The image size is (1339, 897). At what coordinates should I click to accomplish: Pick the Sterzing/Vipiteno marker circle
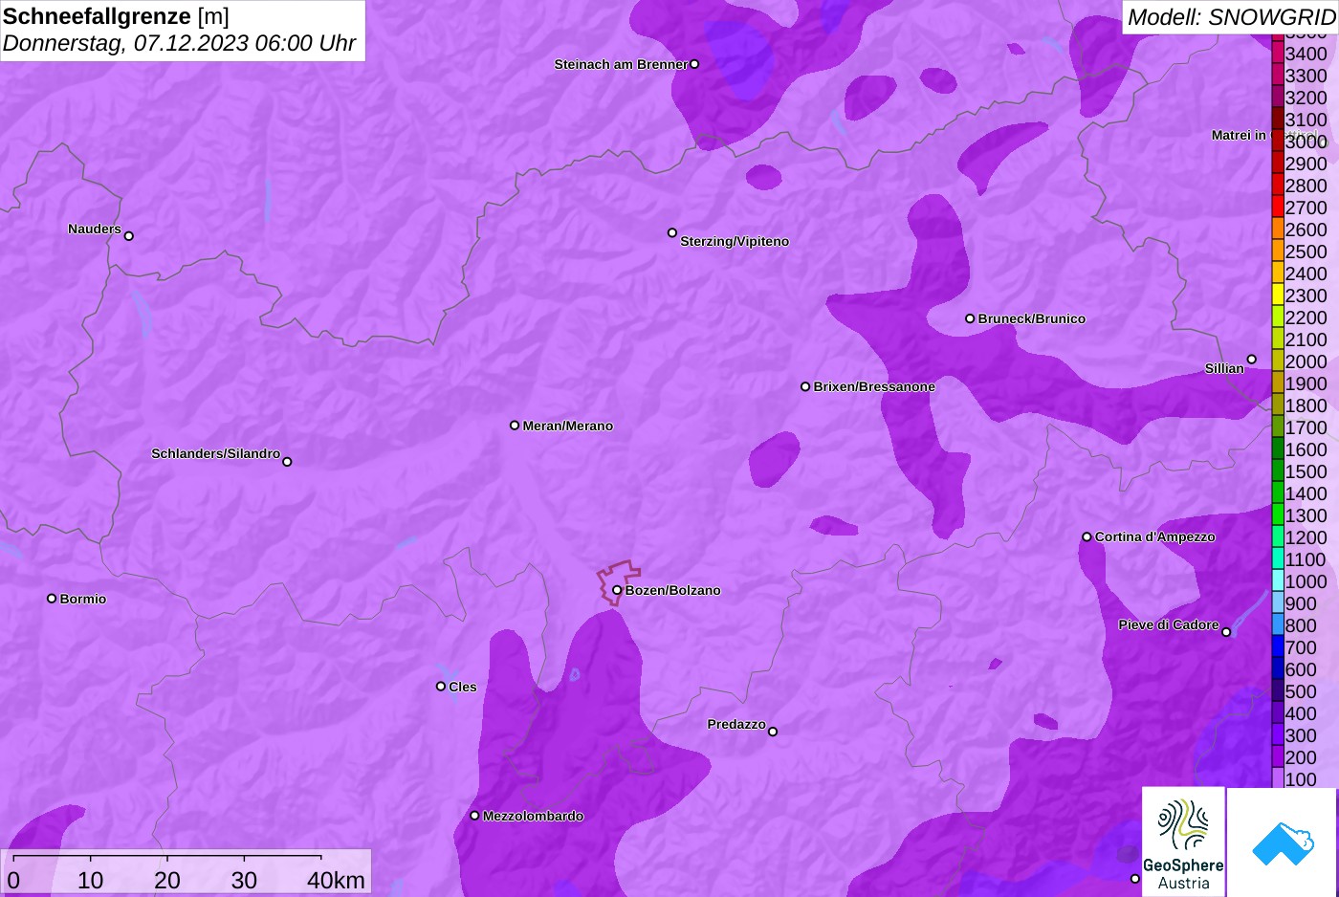pyautogui.click(x=672, y=232)
